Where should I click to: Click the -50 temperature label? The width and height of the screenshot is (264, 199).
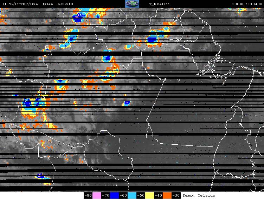coord(141,195)
